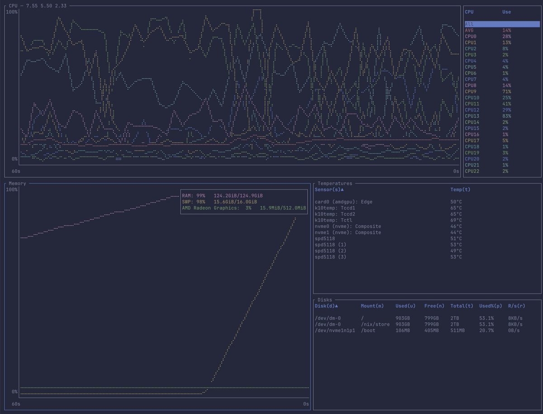
Task: Select CPU8 row in the legend
Action: (501, 85)
